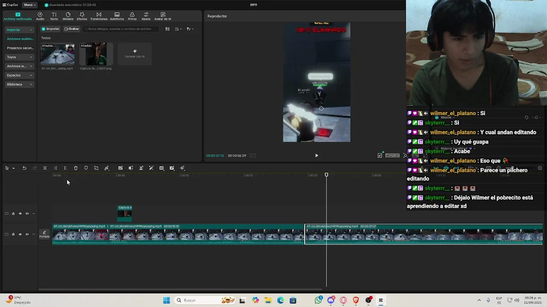This screenshot has height=307, width=547.
Task: Open the Stickers panel
Action: pos(68,16)
